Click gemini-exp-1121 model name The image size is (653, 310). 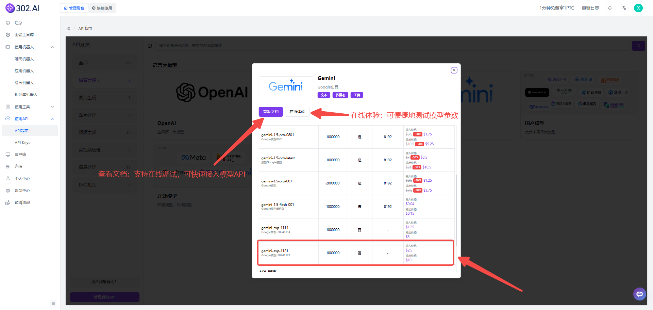pos(275,251)
